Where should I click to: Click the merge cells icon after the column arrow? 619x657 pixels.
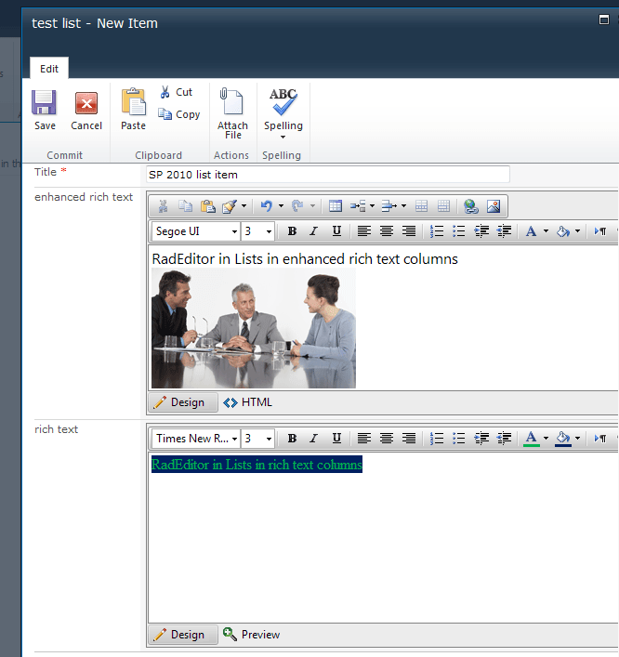422,206
